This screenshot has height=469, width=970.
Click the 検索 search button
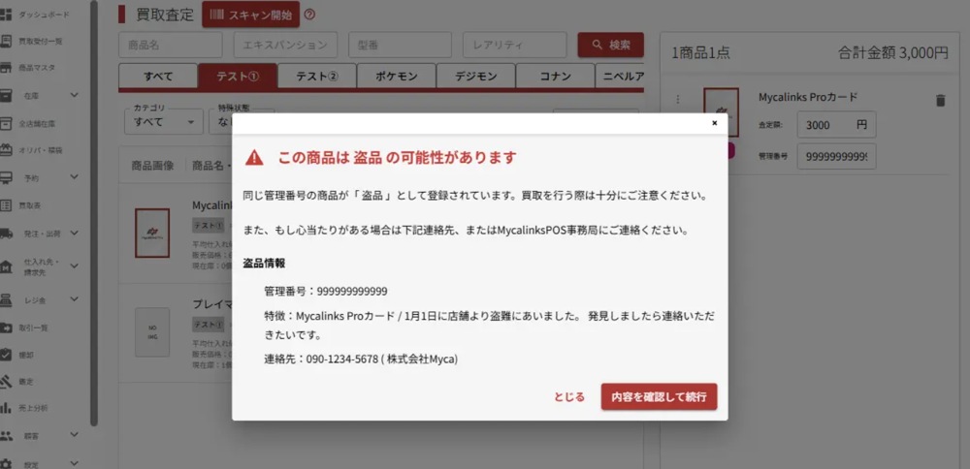coord(610,46)
